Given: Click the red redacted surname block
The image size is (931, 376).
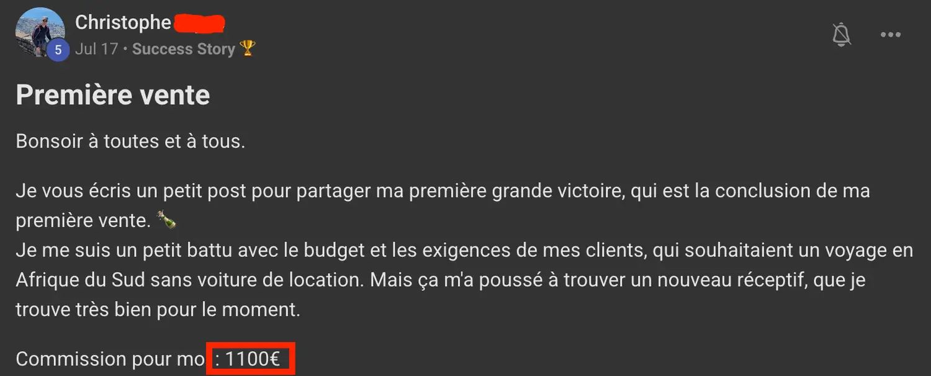Looking at the screenshot, I should point(199,23).
